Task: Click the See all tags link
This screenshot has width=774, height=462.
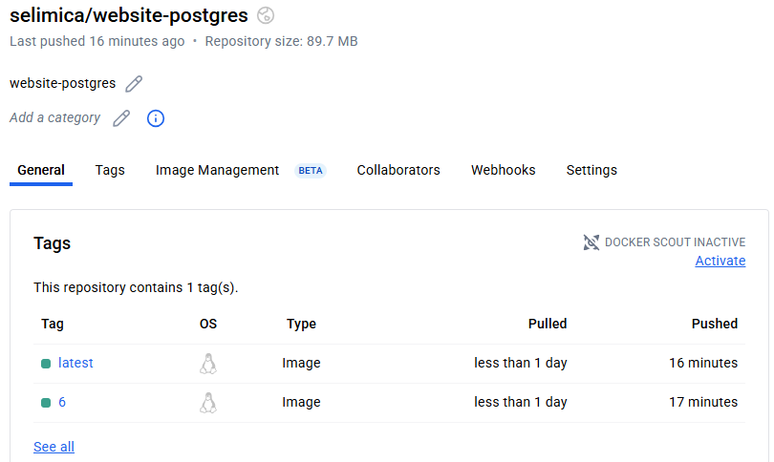Action: tap(54, 447)
